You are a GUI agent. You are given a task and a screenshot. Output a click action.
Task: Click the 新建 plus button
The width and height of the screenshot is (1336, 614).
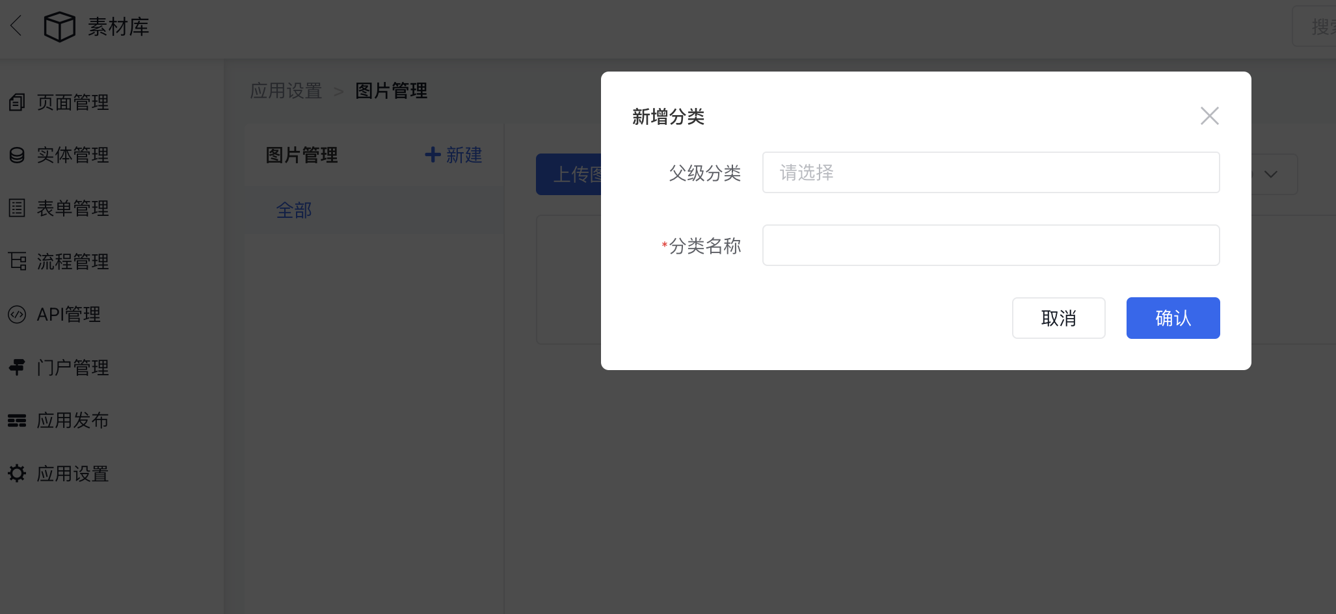(x=453, y=155)
